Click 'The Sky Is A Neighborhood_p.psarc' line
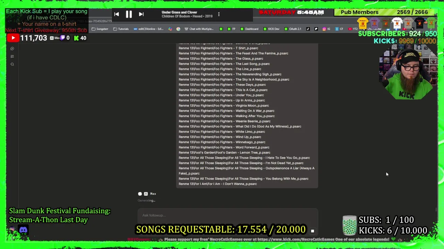 (234, 80)
